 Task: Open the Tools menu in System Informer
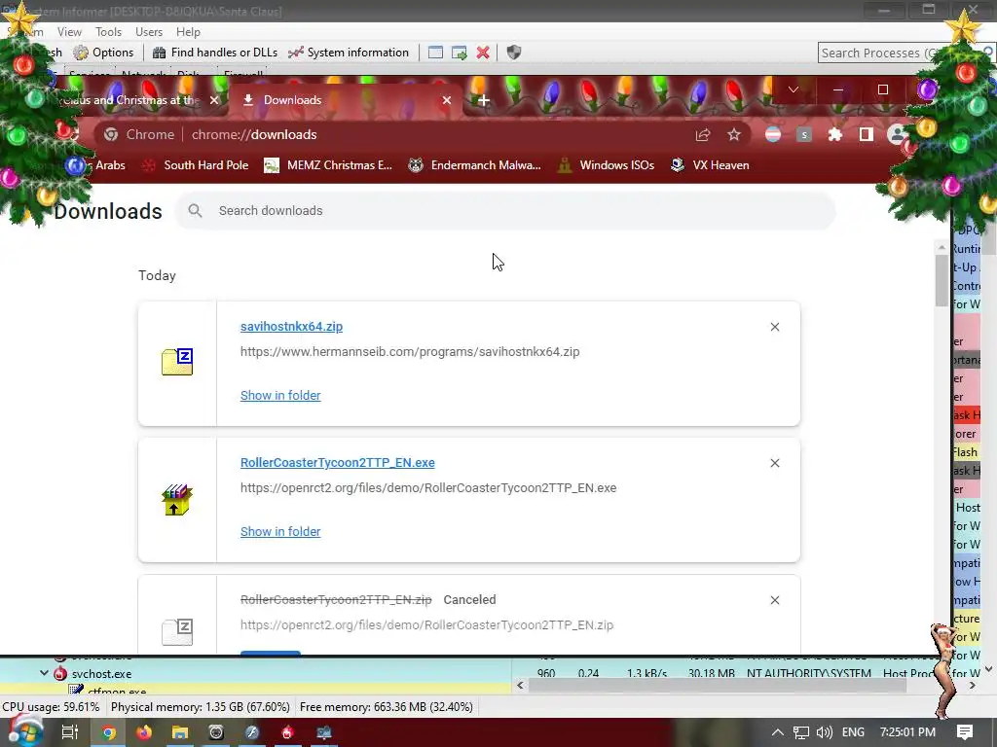108,32
